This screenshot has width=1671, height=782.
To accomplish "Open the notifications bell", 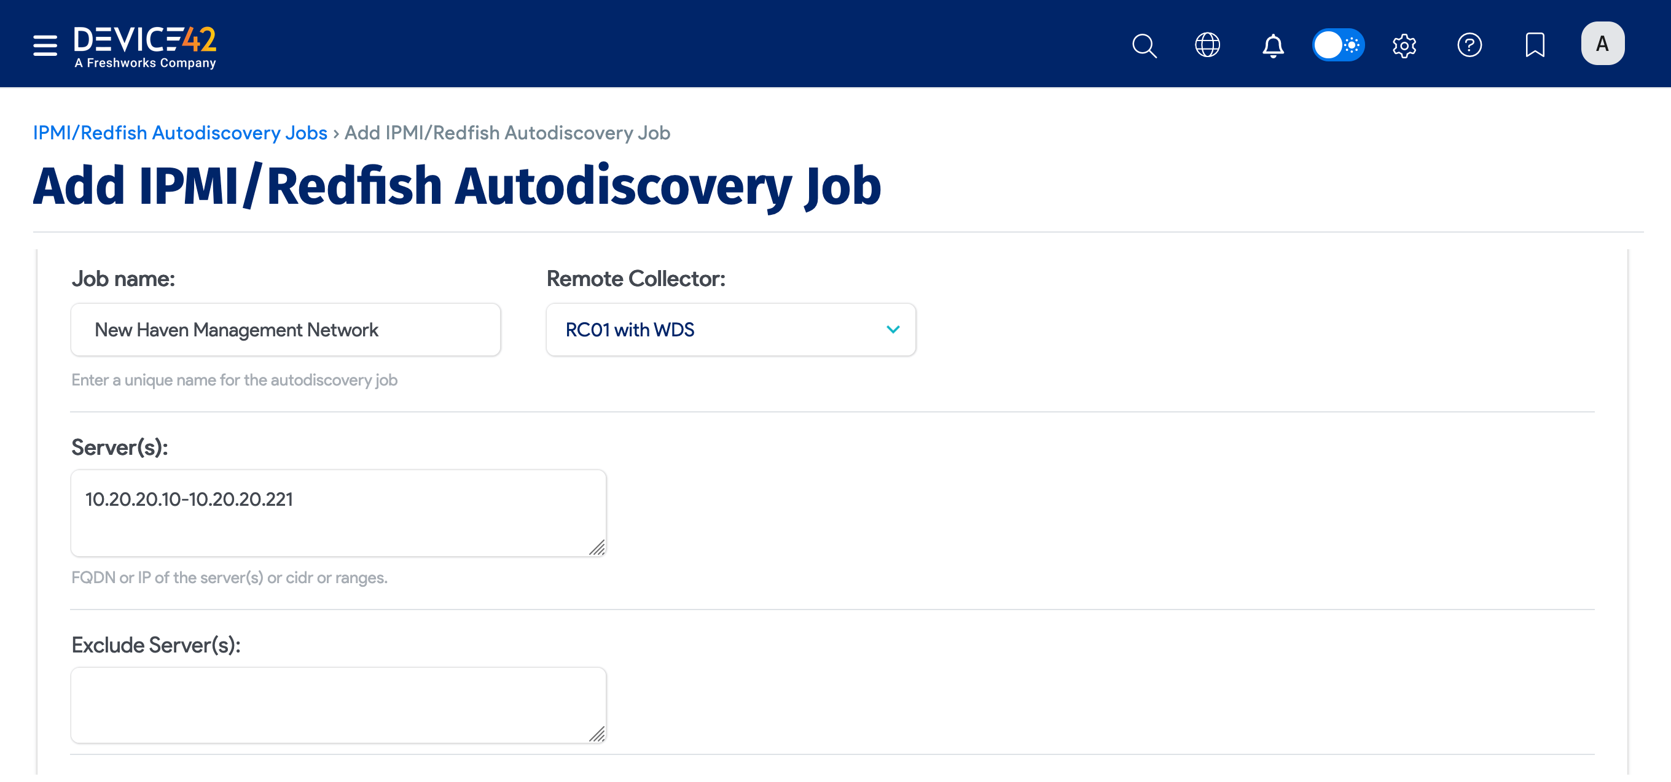I will tap(1273, 45).
